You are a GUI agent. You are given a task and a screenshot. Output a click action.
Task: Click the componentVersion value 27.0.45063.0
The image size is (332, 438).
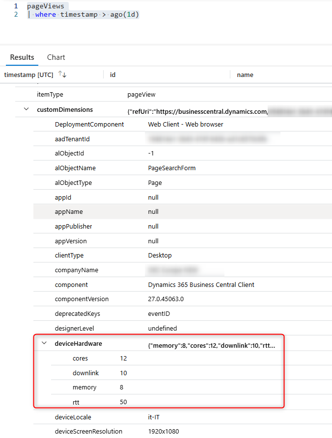pos(170,299)
